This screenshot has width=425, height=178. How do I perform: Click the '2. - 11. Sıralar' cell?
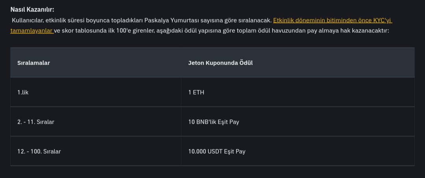pyautogui.click(x=96, y=122)
